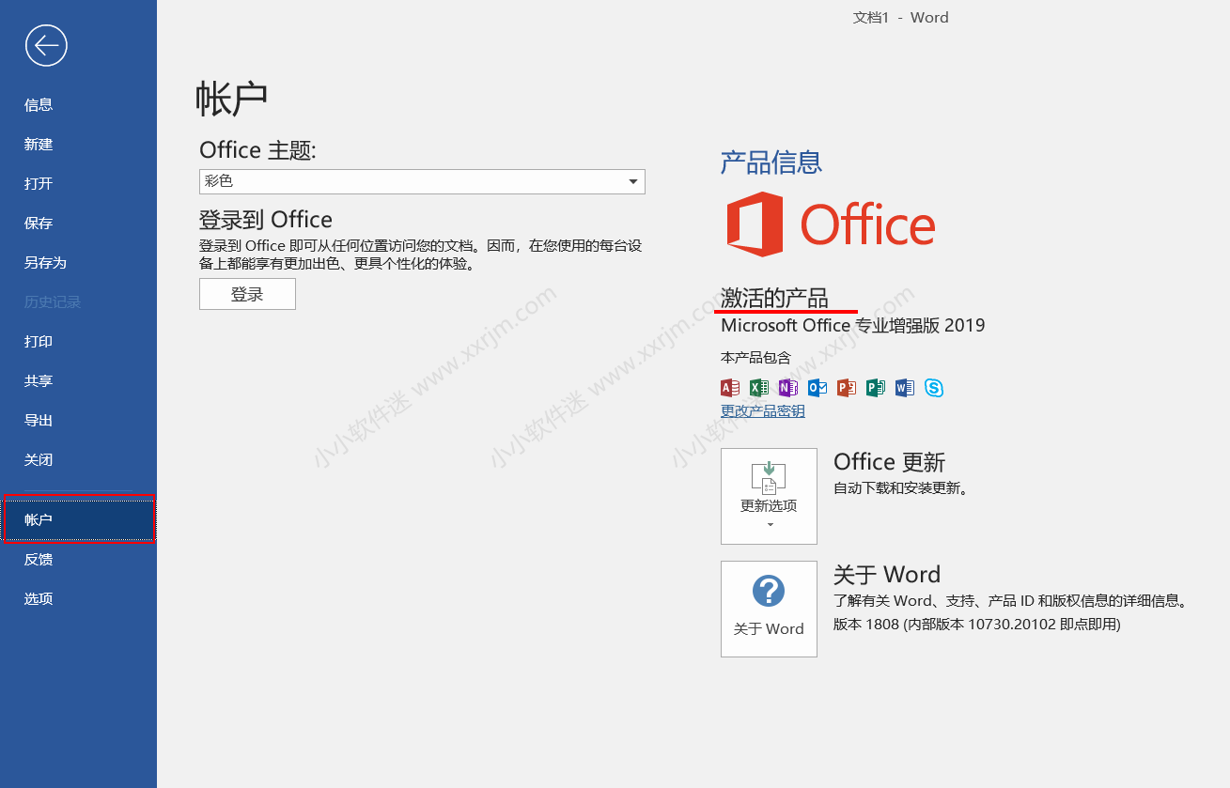Select 新建 in the sidebar

78,145
